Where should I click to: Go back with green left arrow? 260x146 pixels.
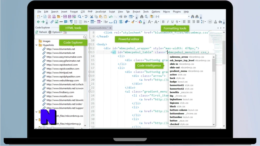(39, 22)
